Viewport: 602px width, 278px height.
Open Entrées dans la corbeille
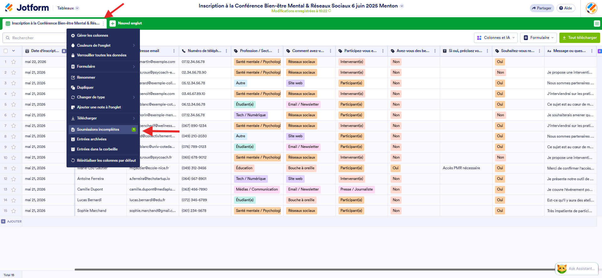point(104,149)
